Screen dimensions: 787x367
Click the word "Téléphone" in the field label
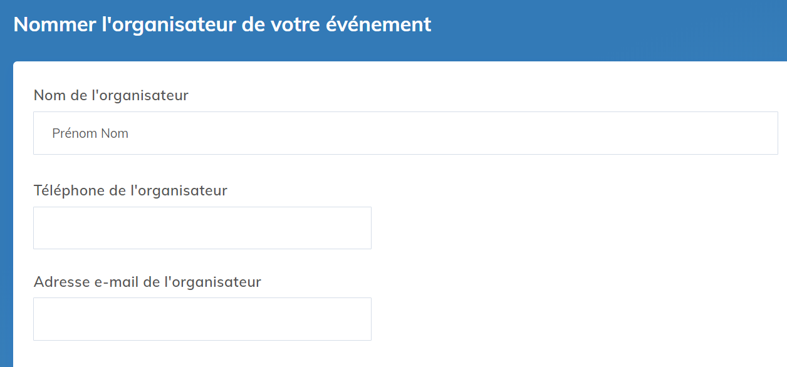69,190
